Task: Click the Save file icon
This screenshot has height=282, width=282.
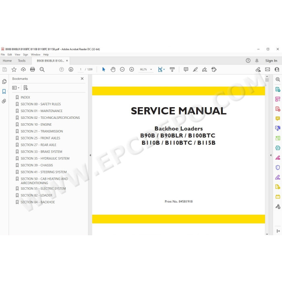Action: [5, 69]
